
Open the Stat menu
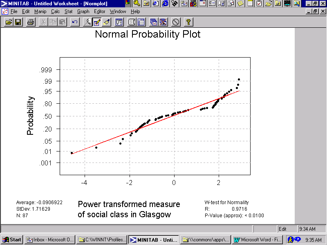pyautogui.click(x=68, y=11)
